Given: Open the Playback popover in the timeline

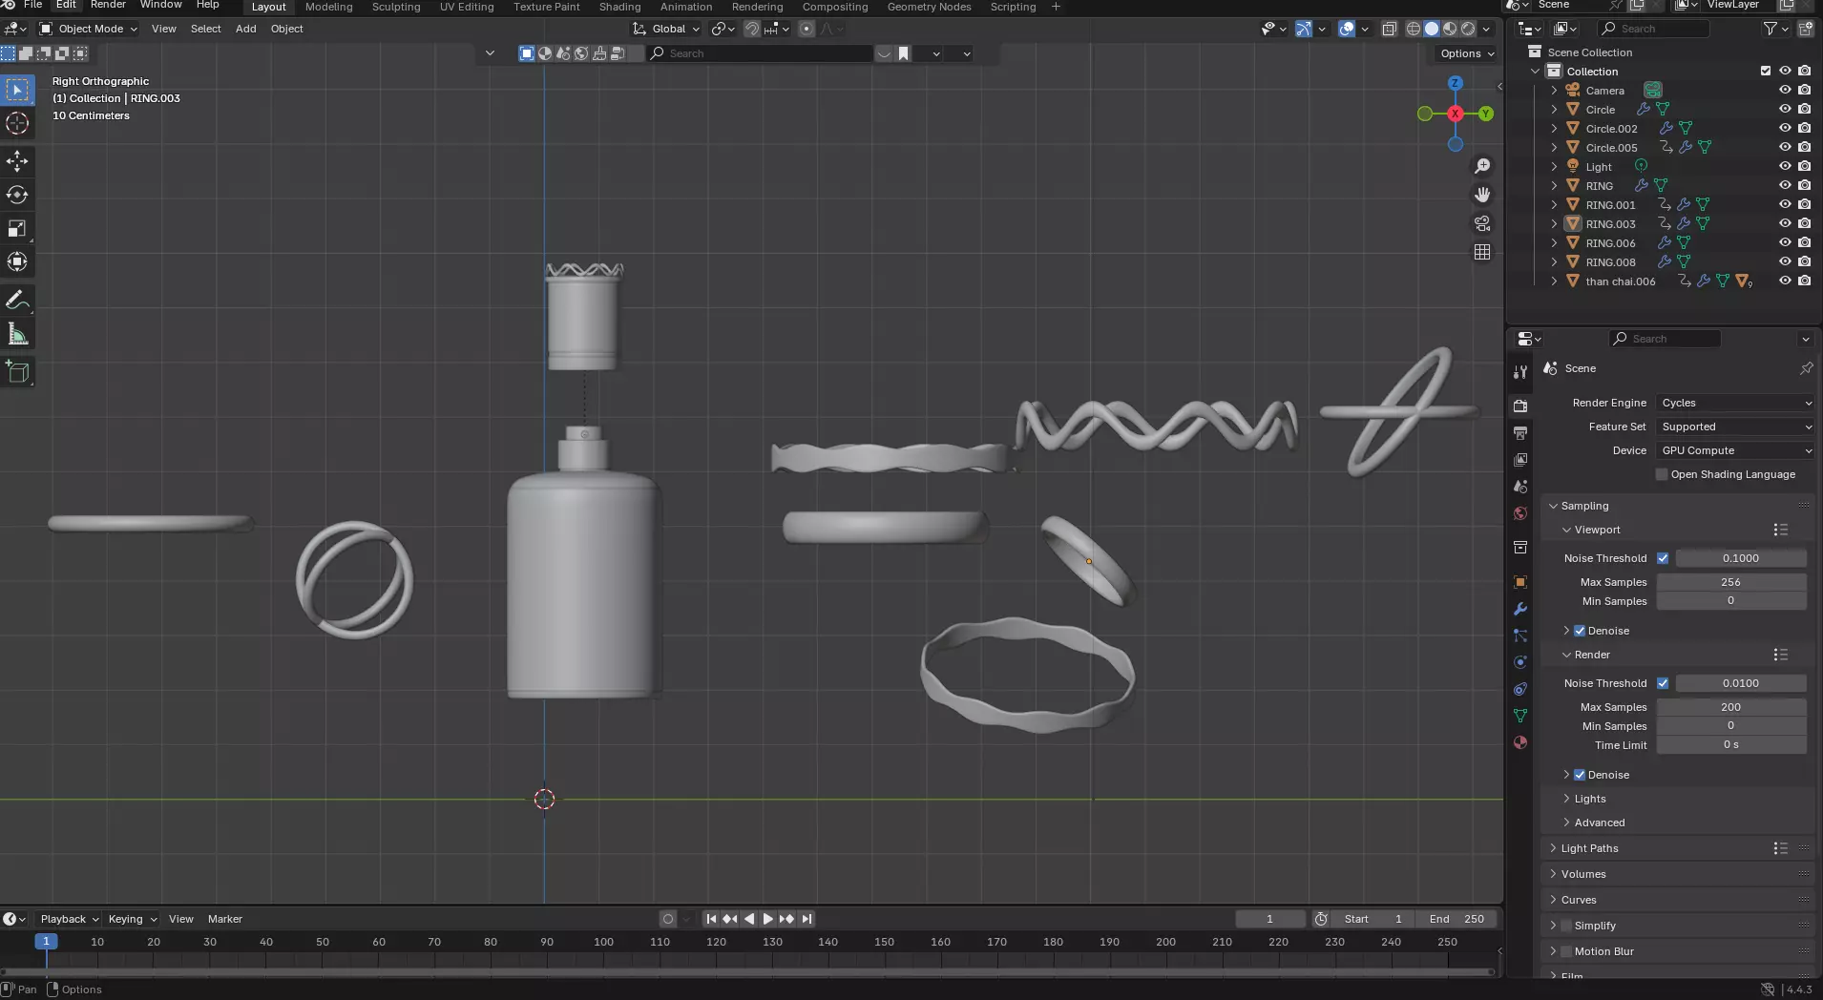Looking at the screenshot, I should pyautogui.click(x=69, y=919).
